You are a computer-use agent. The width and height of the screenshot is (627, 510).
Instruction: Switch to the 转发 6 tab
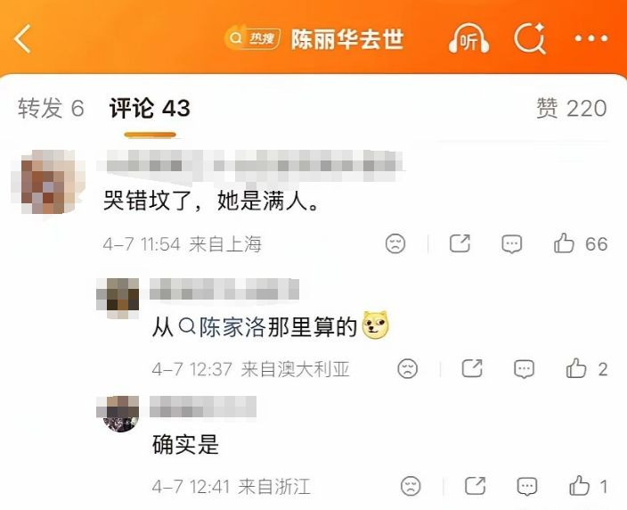(51, 108)
